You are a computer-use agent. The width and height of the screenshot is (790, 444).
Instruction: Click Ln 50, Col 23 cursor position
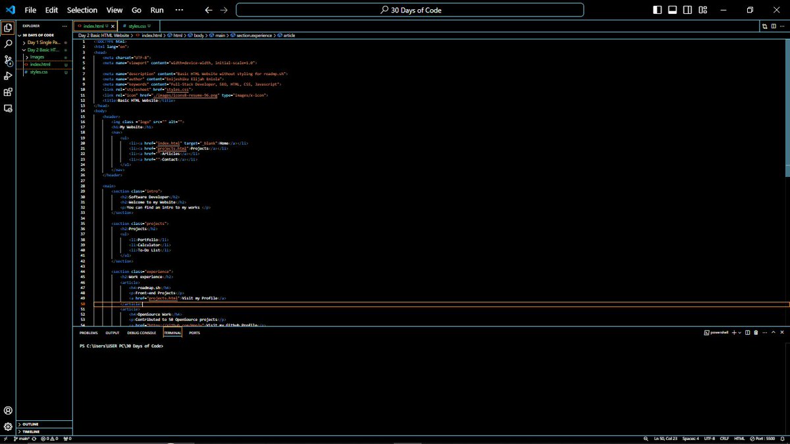click(x=665, y=439)
